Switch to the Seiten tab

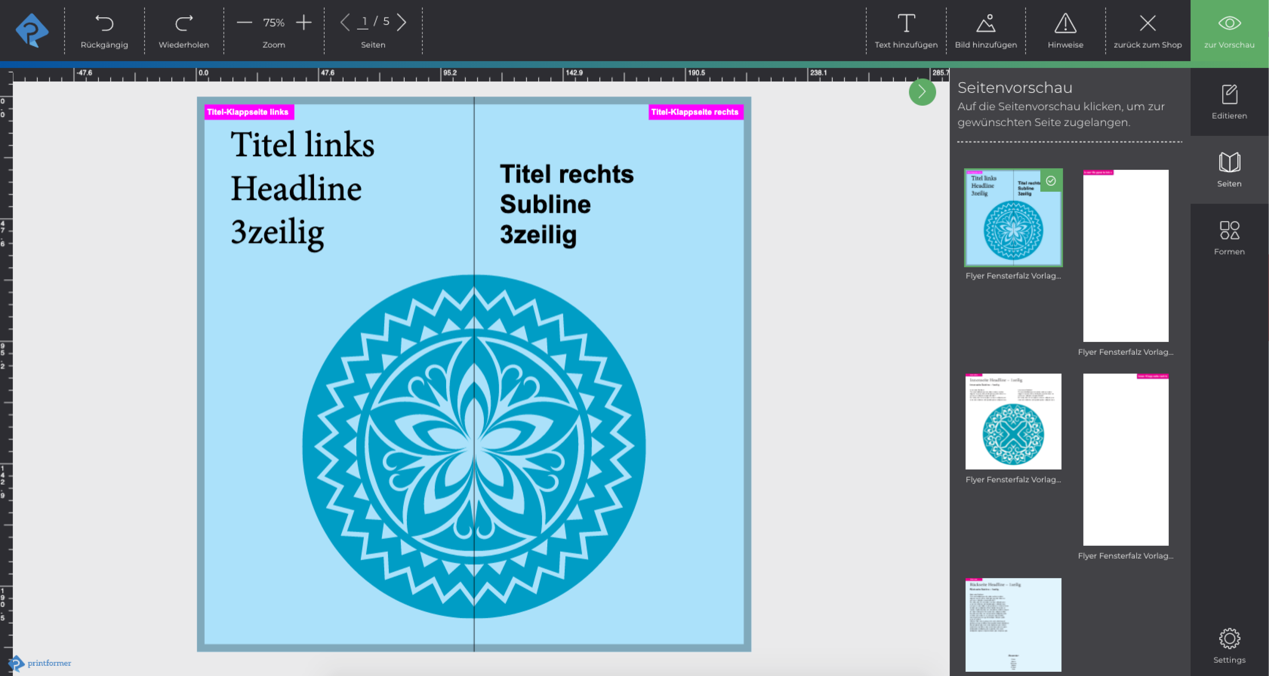click(1229, 170)
